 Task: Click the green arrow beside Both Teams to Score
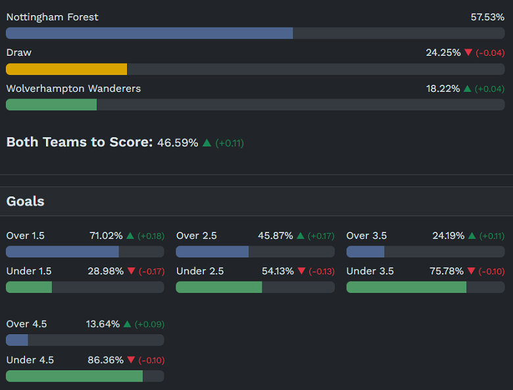pyautogui.click(x=207, y=142)
